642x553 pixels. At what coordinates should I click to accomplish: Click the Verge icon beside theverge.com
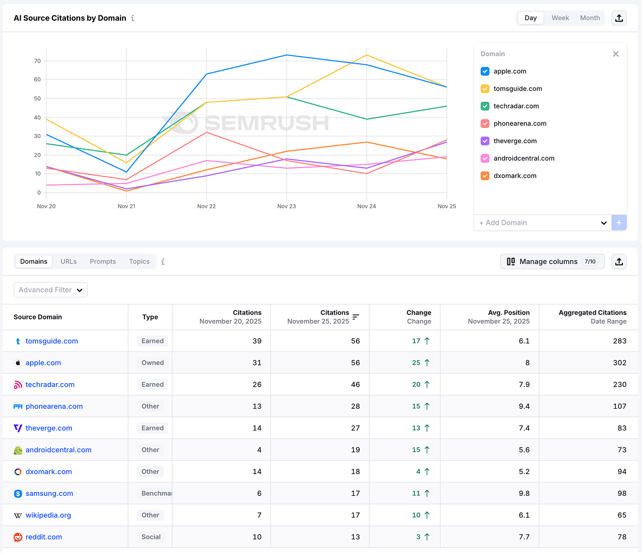18,428
